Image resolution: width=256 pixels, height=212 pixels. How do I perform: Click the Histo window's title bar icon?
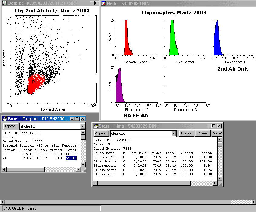tap(103, 3)
